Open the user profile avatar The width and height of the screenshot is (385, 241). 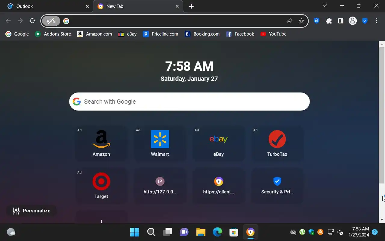tap(353, 21)
